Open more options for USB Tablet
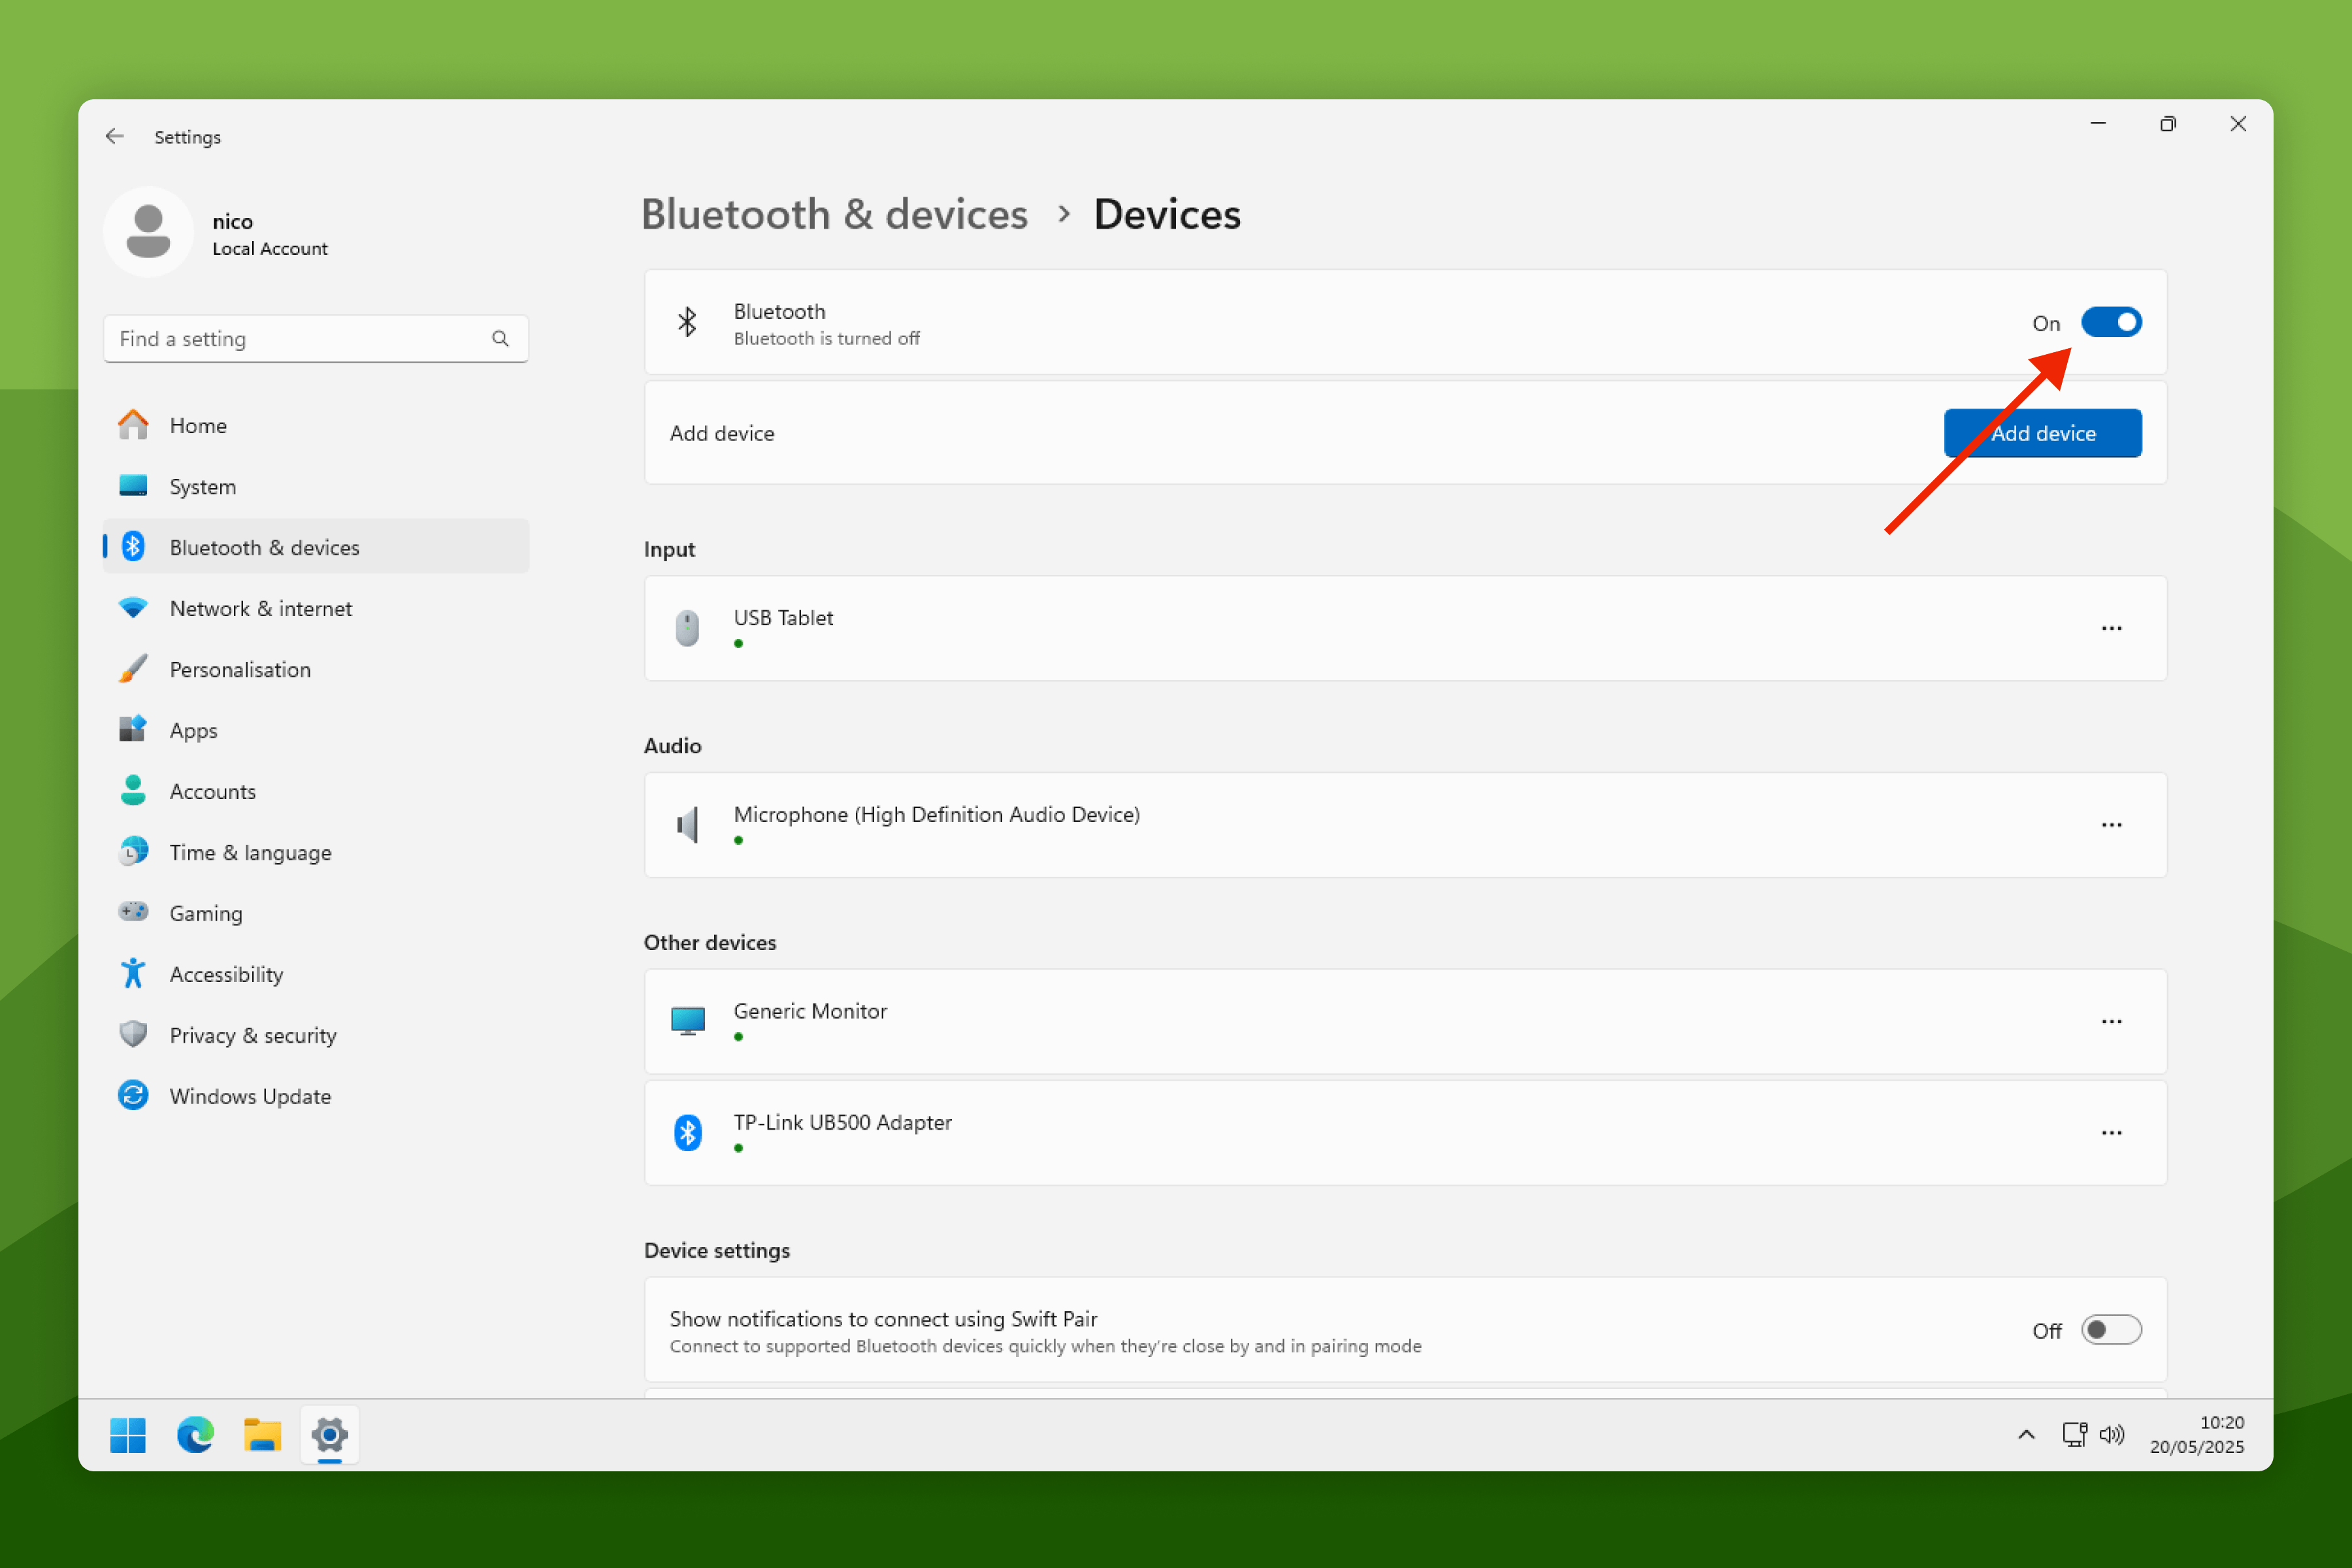This screenshot has width=2352, height=1568. 2112,628
